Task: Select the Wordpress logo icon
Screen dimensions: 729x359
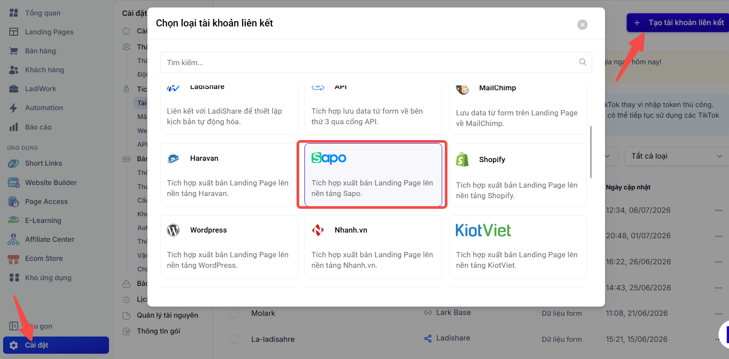Action: point(173,230)
